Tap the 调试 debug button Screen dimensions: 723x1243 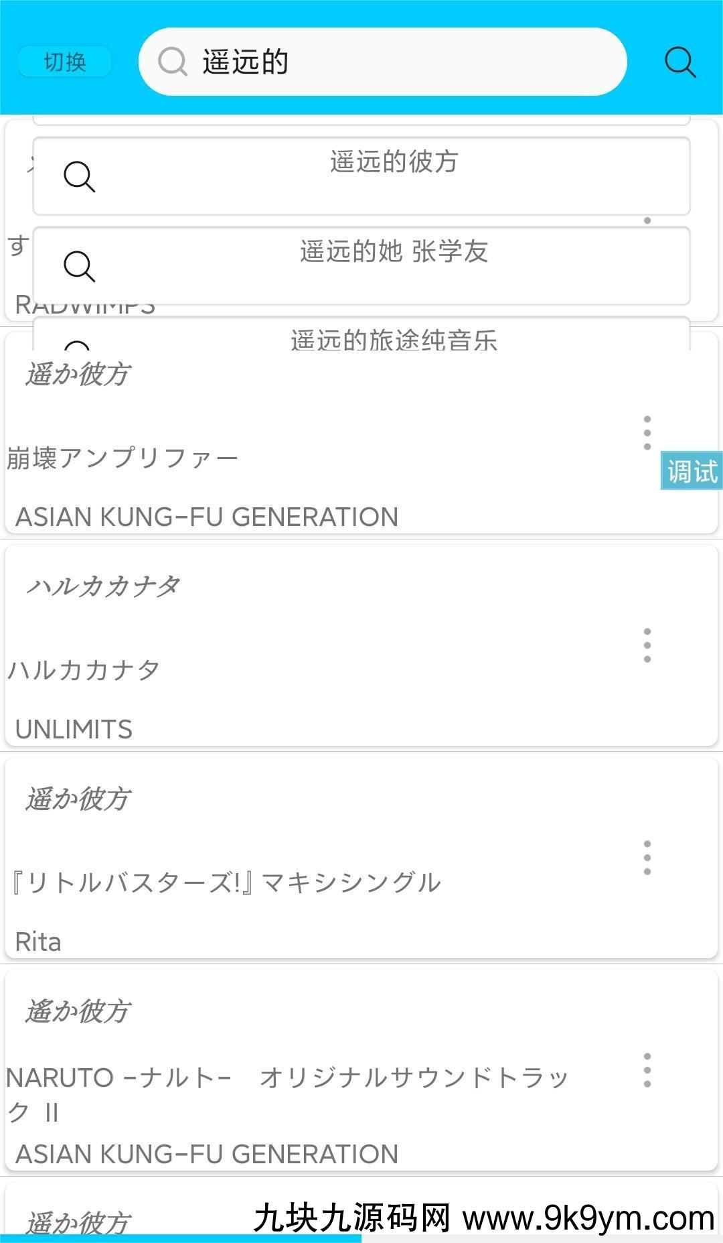(x=692, y=471)
